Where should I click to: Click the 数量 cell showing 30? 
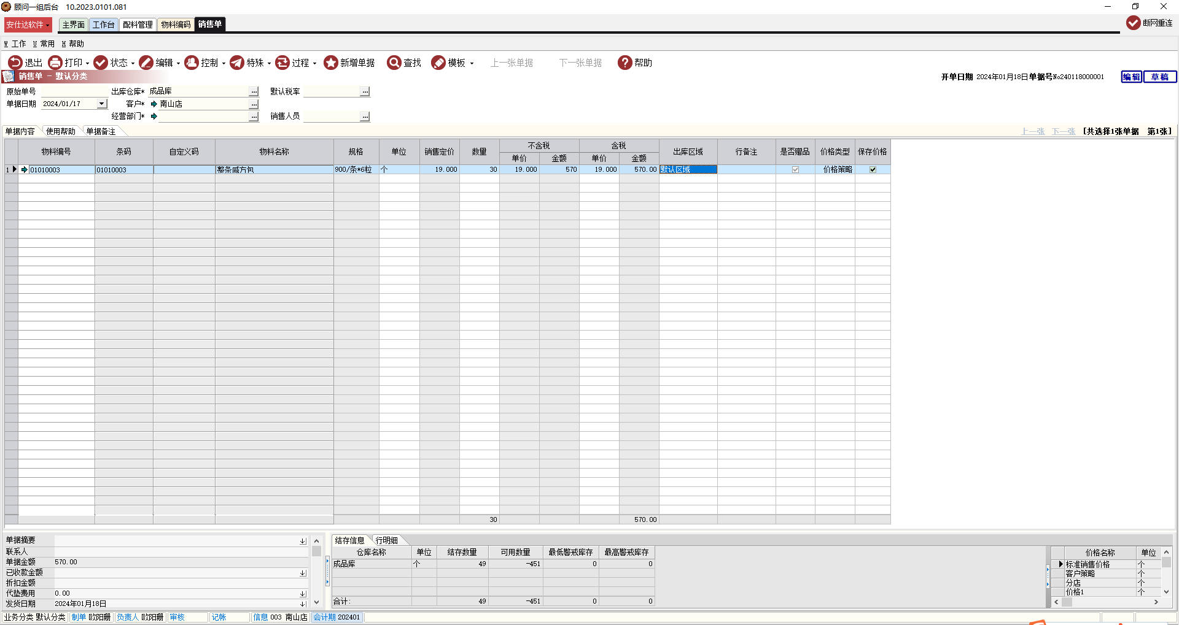(x=480, y=170)
